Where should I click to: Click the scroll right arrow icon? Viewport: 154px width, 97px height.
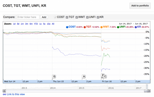click(149, 91)
